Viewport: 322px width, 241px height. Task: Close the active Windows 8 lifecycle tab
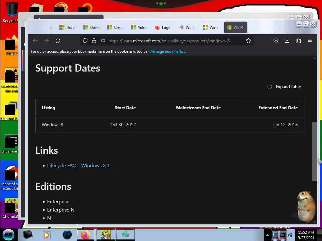[x=242, y=27]
